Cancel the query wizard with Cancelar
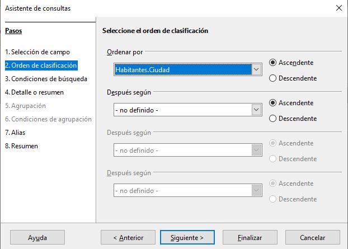The width and height of the screenshot is (348, 249). tap(313, 237)
